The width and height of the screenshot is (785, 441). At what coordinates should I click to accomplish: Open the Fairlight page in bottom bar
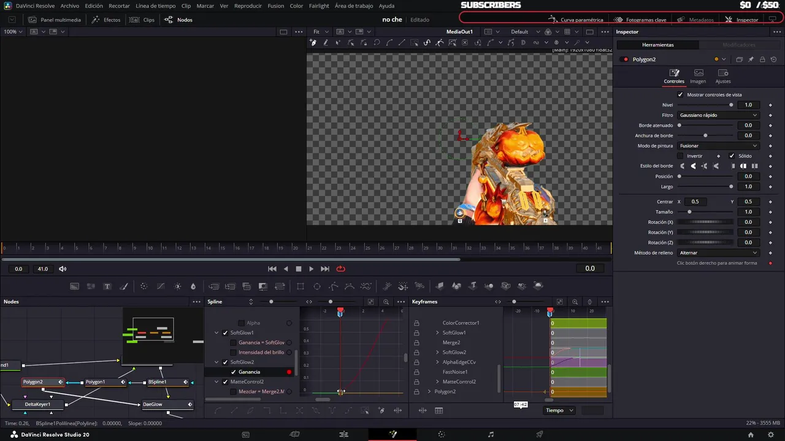491,434
